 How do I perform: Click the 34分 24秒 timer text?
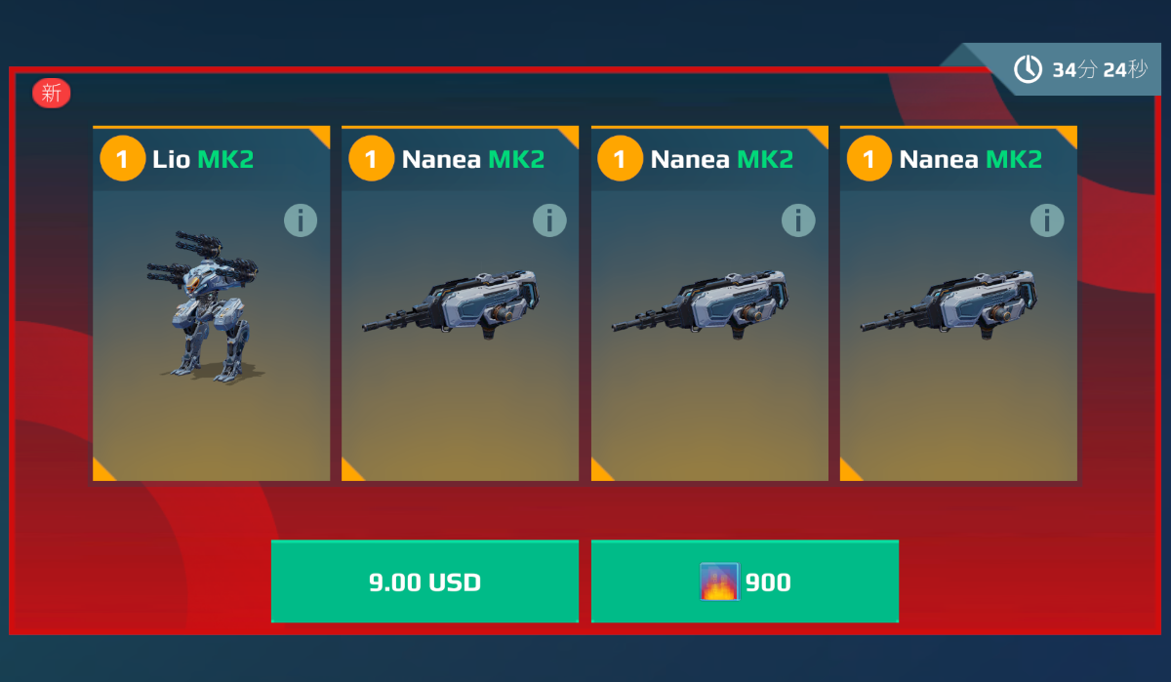pos(1100,69)
